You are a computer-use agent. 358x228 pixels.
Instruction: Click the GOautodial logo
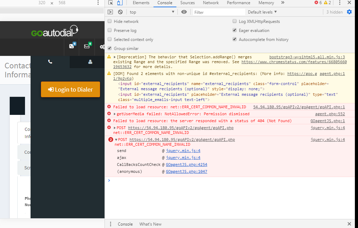(x=55, y=31)
